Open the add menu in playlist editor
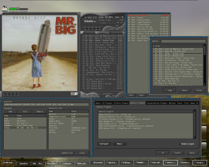 84,94
